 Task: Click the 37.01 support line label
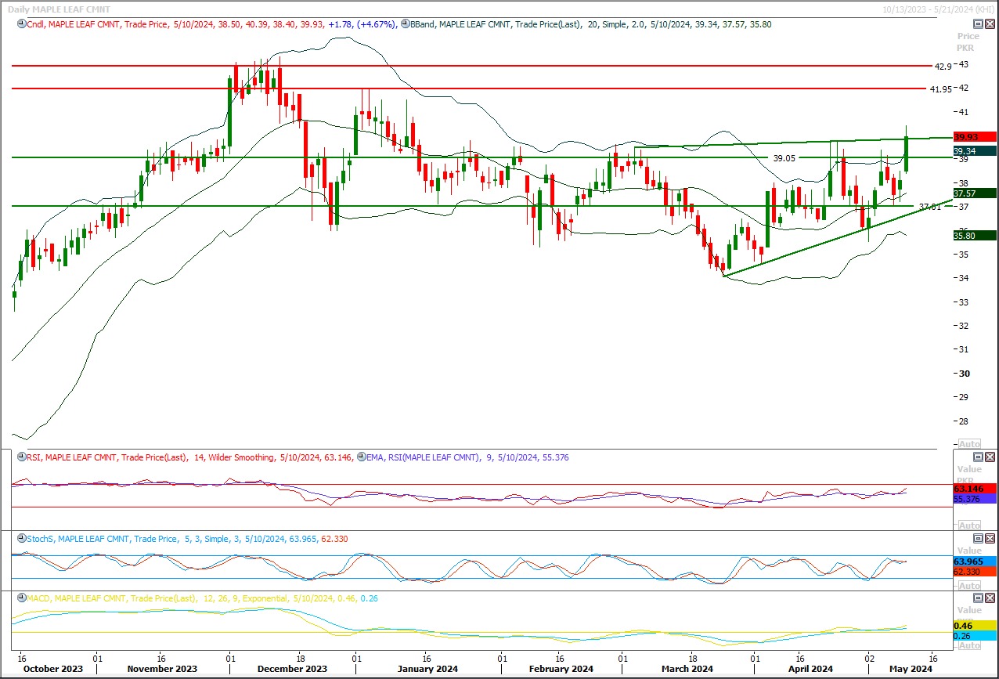click(x=929, y=207)
